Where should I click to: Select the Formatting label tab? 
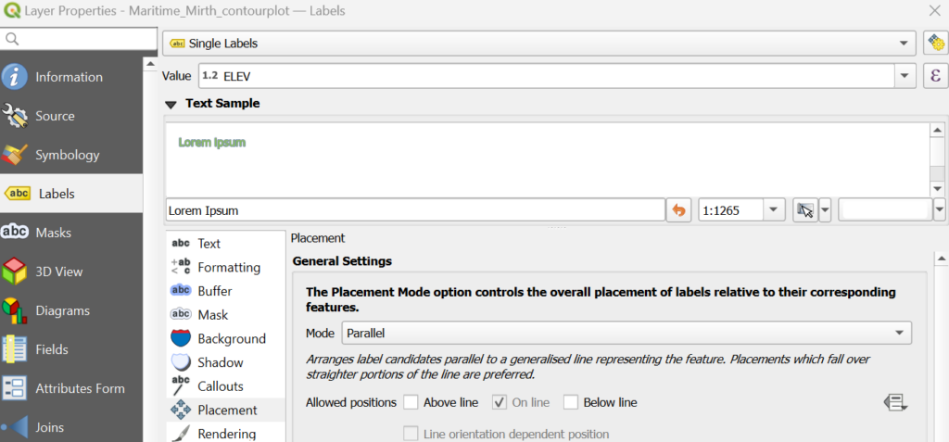228,267
